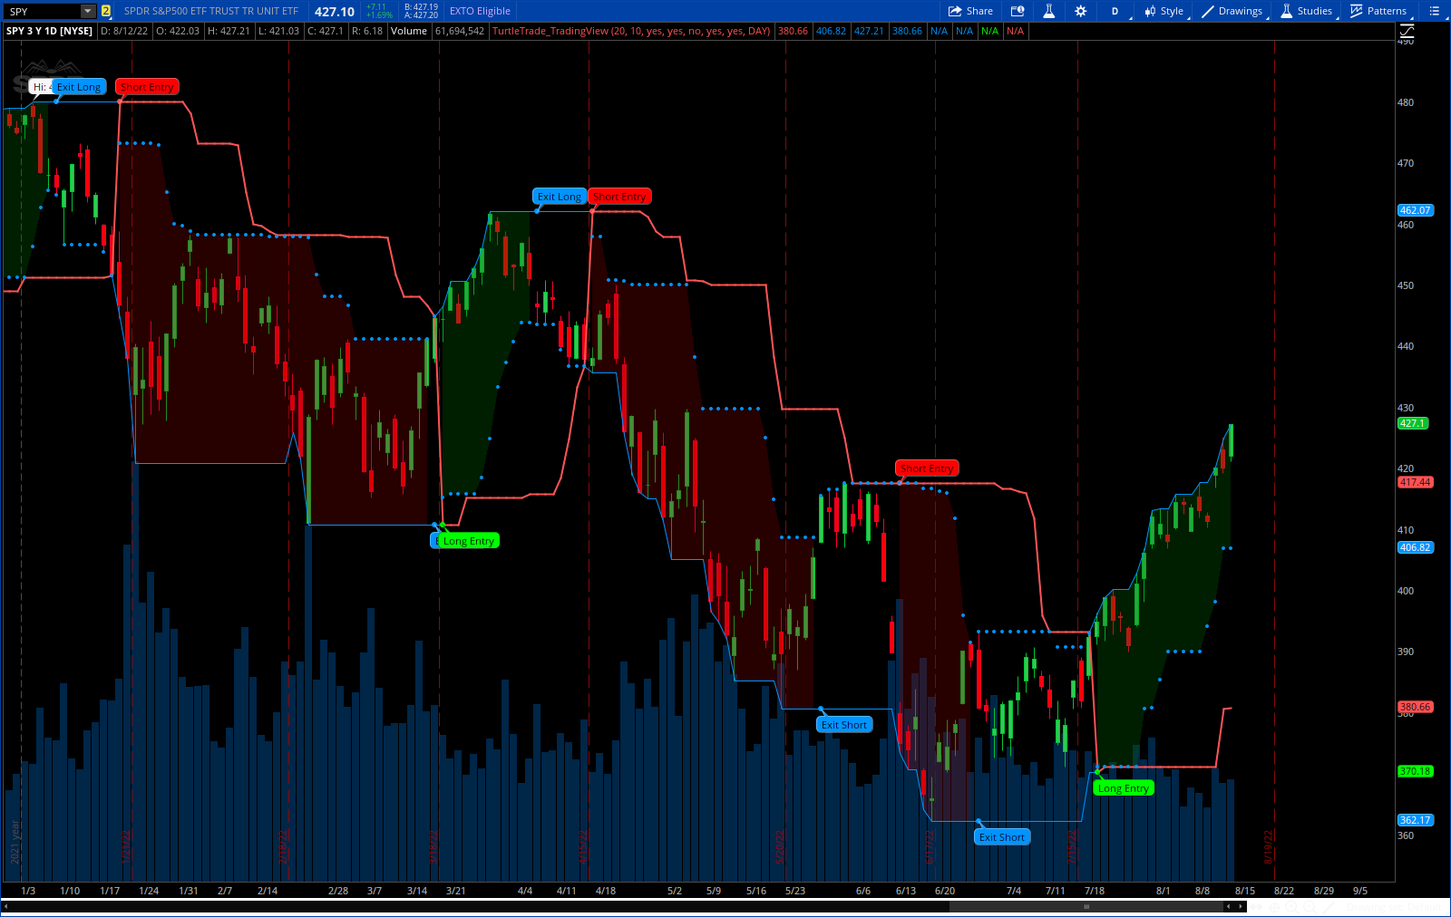
Task: Open the Drawings menu
Action: pyautogui.click(x=1232, y=11)
